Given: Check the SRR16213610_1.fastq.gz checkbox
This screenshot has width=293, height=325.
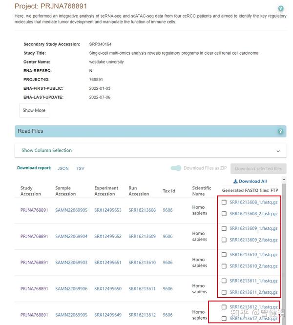Looking at the screenshot, I should point(224,255).
